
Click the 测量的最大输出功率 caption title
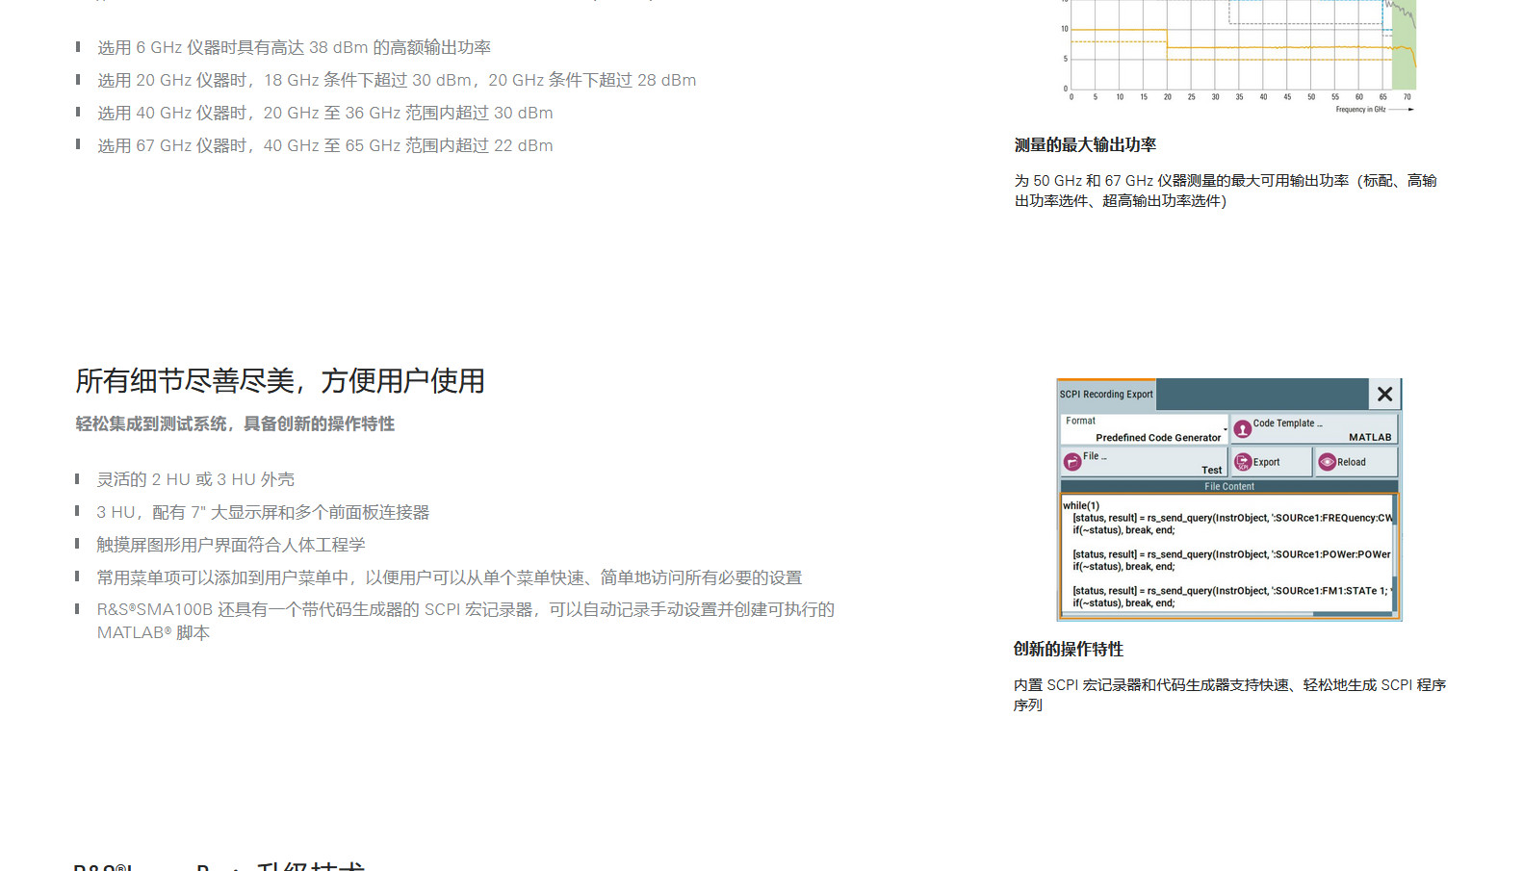[1085, 145]
